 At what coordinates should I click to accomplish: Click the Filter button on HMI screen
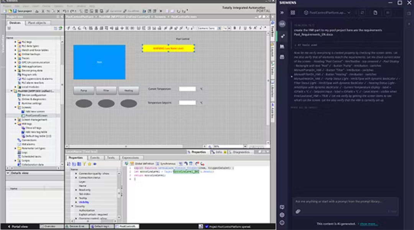tap(106, 90)
